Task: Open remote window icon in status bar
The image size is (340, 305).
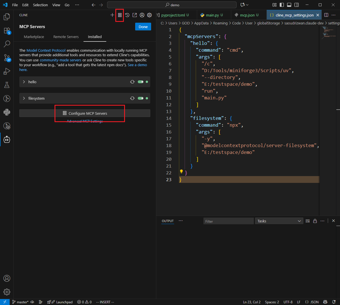Action: (x=5, y=302)
